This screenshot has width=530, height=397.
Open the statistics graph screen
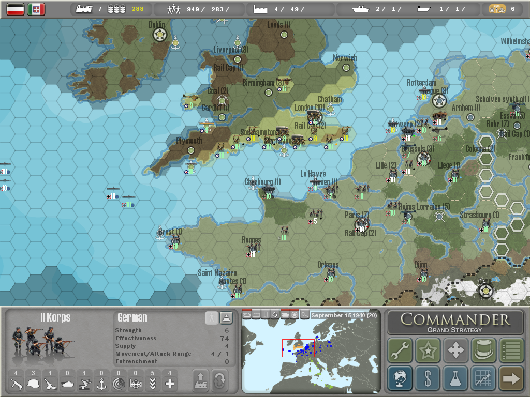[x=483, y=378]
